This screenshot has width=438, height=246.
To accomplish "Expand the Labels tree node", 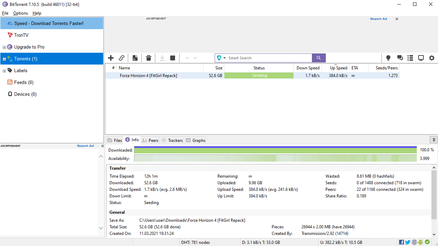I will [x=4, y=71].
